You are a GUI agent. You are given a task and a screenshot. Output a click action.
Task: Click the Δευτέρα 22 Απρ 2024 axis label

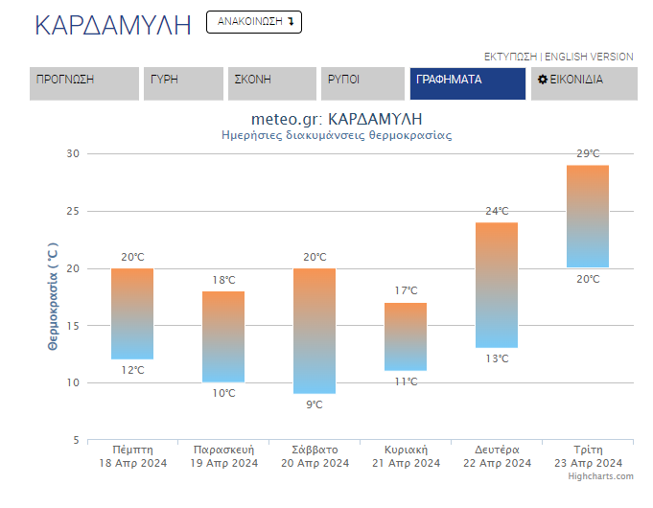point(498,456)
